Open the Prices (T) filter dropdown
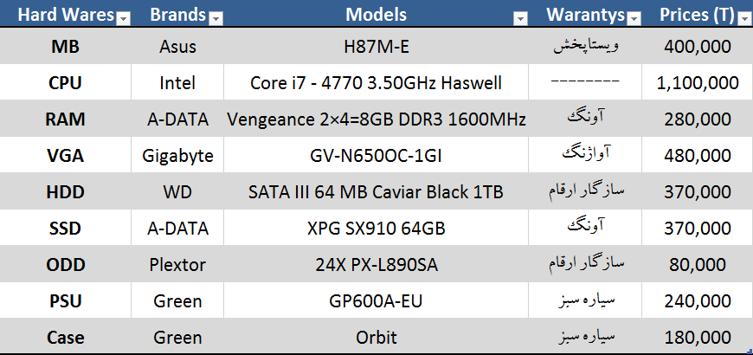 coord(743,18)
